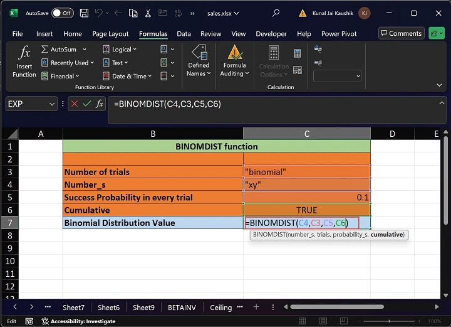The height and width of the screenshot is (327, 451).
Task: Open the Search magnifier in the title bar
Action: (276, 13)
